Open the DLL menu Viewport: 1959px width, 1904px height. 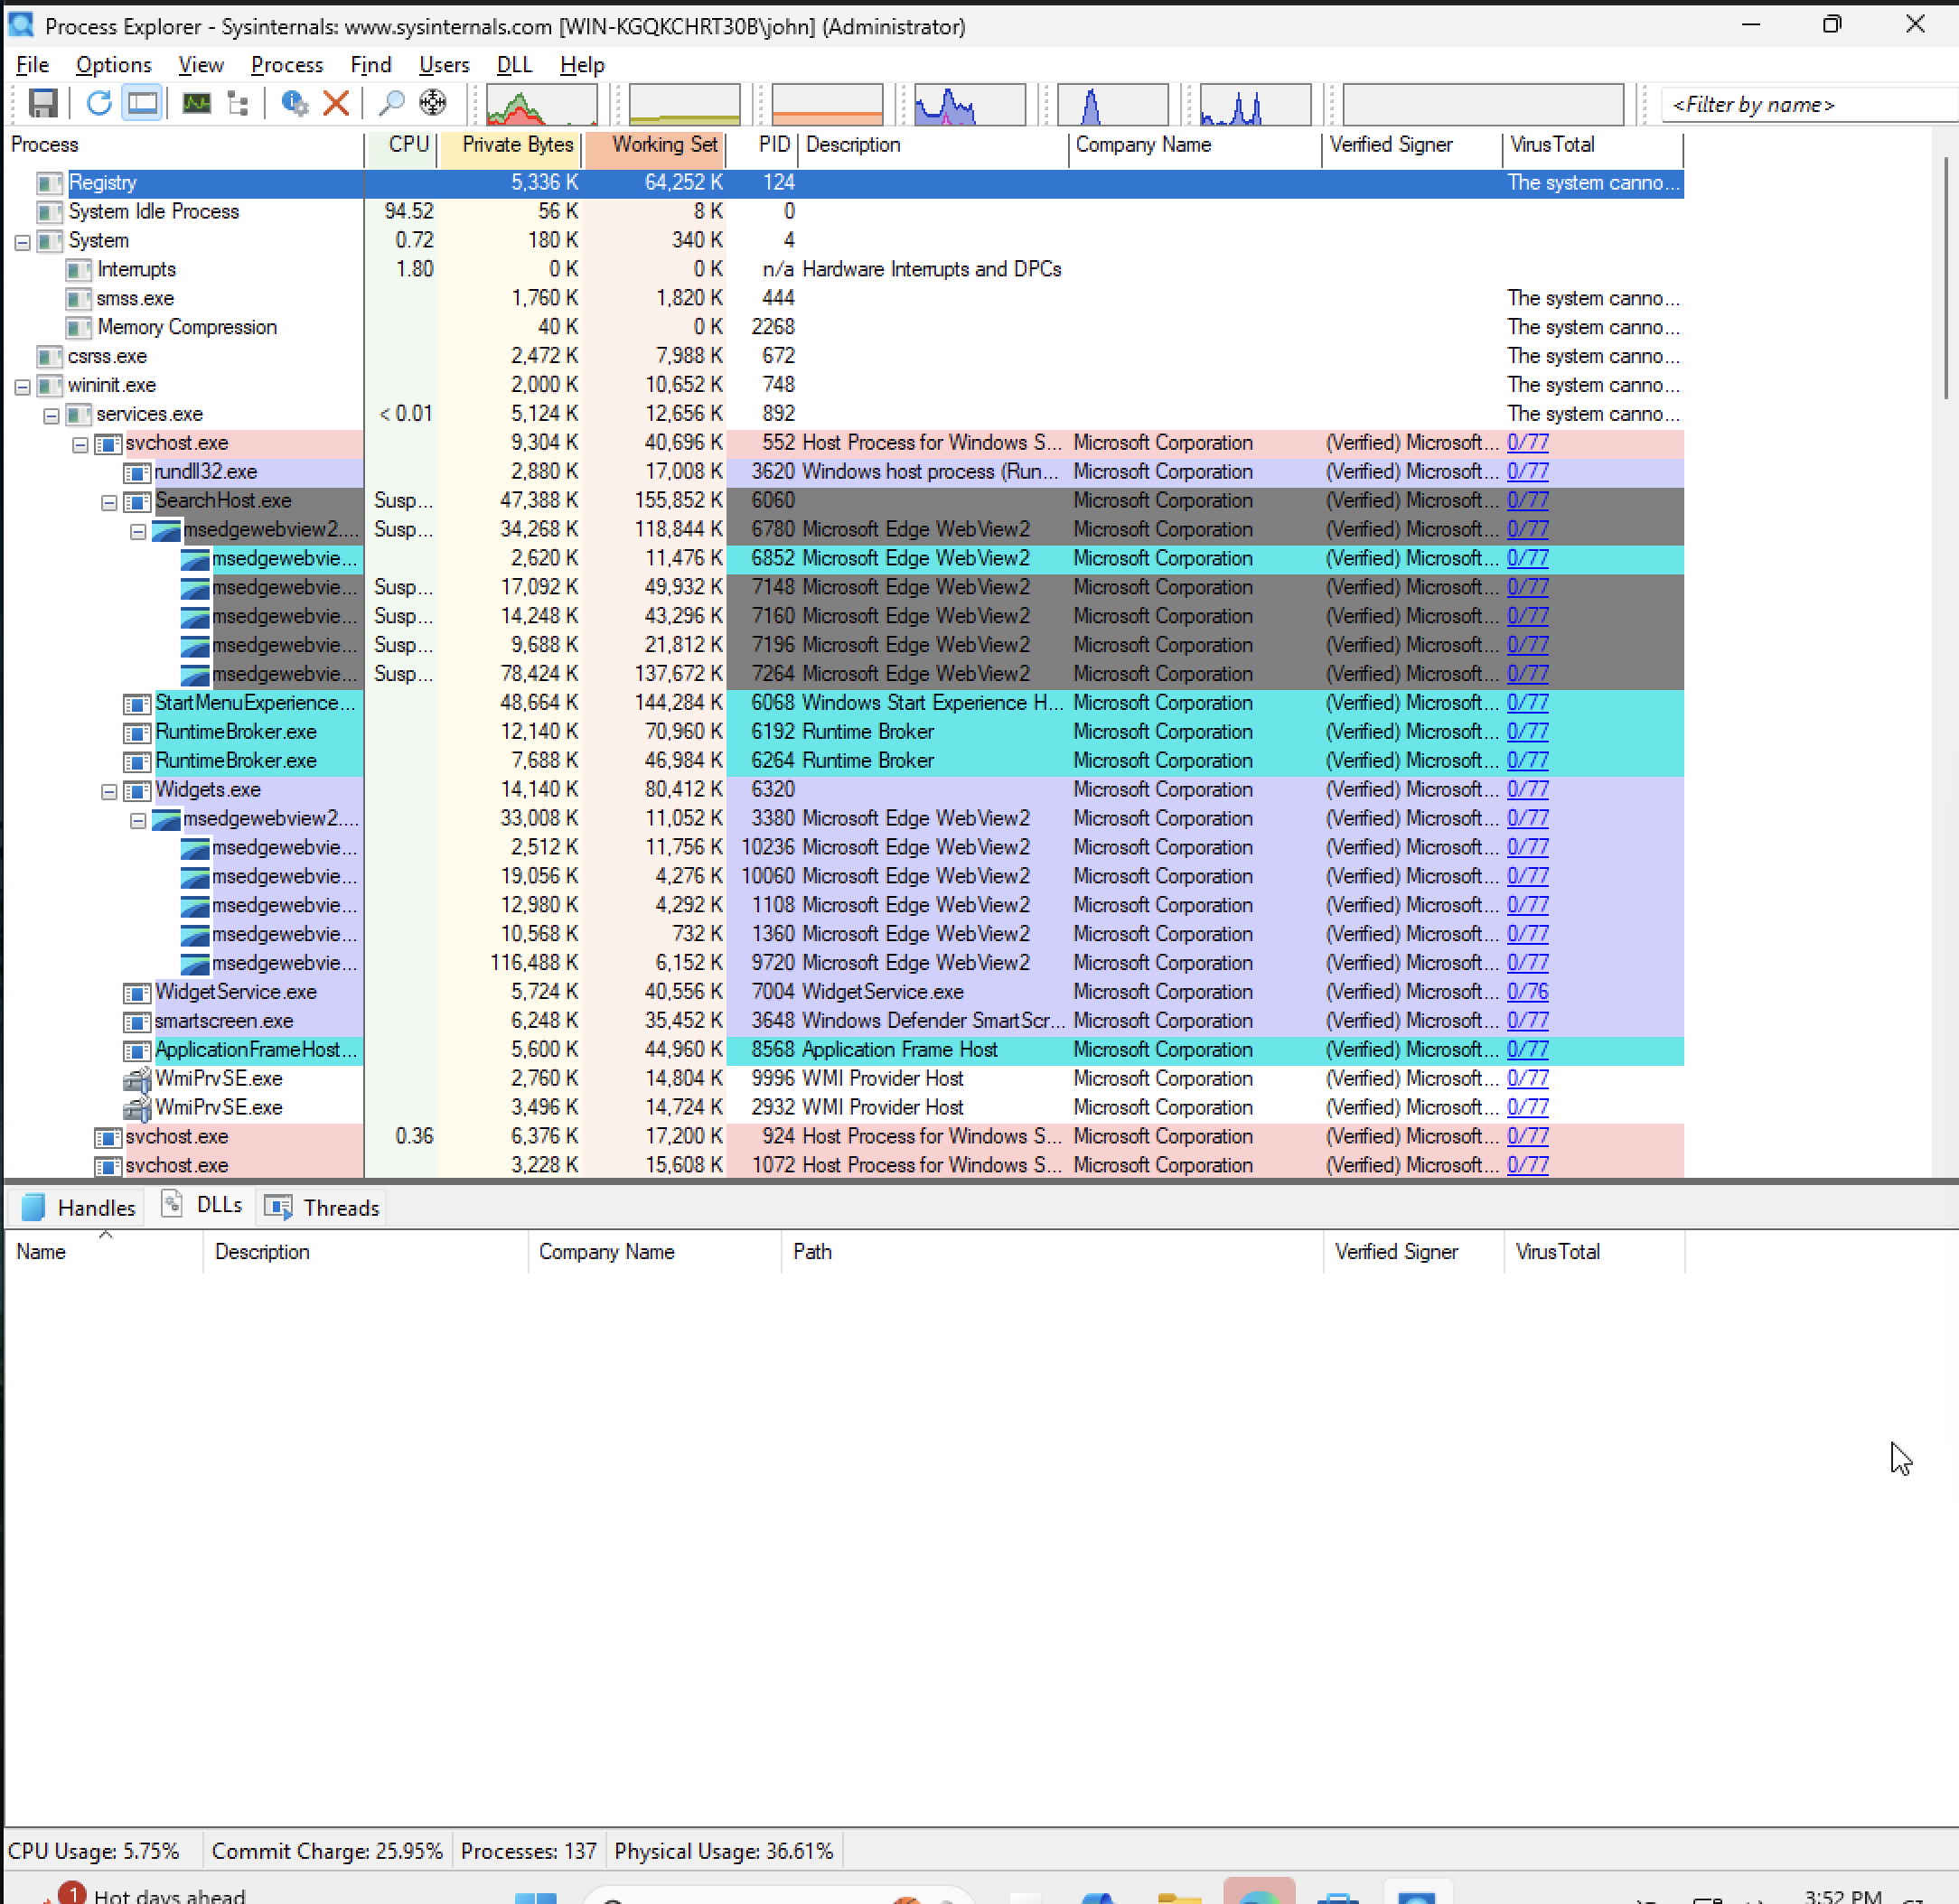point(514,65)
